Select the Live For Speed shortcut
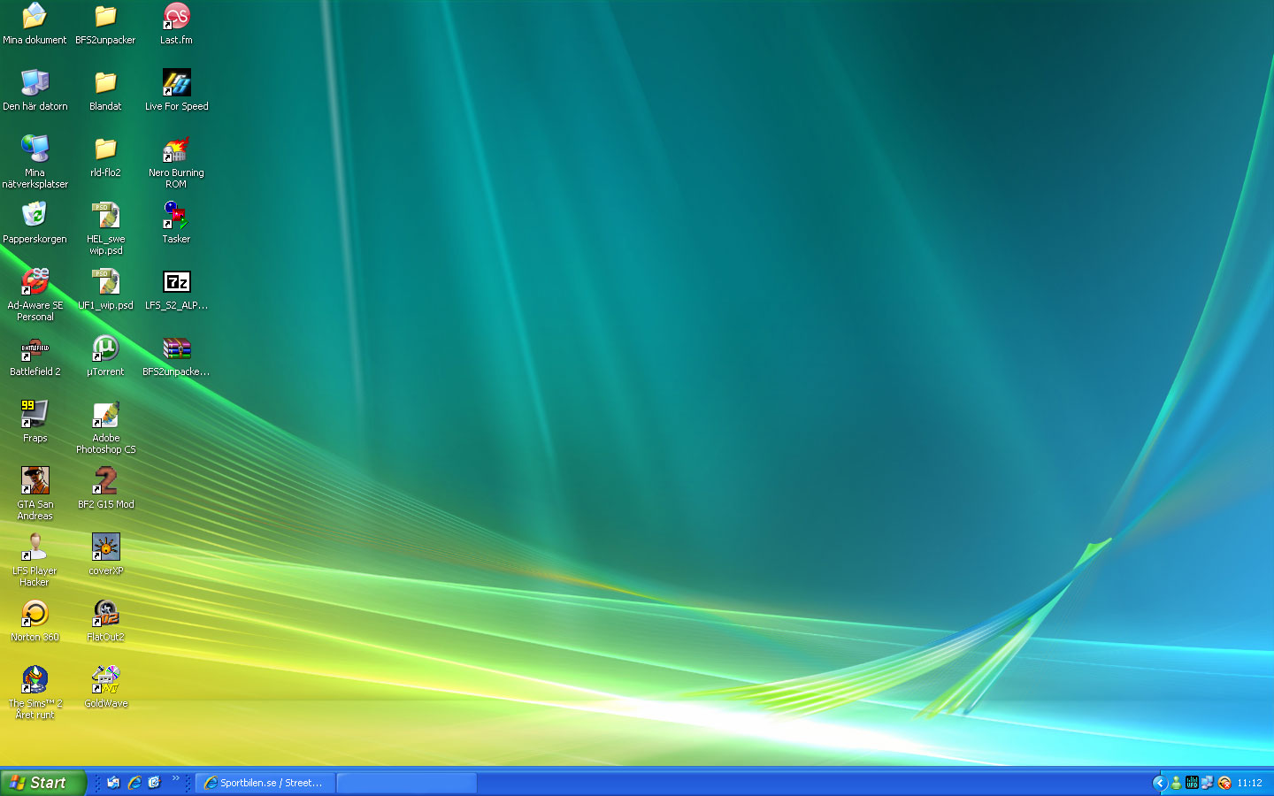The width and height of the screenshot is (1274, 796). click(x=176, y=90)
